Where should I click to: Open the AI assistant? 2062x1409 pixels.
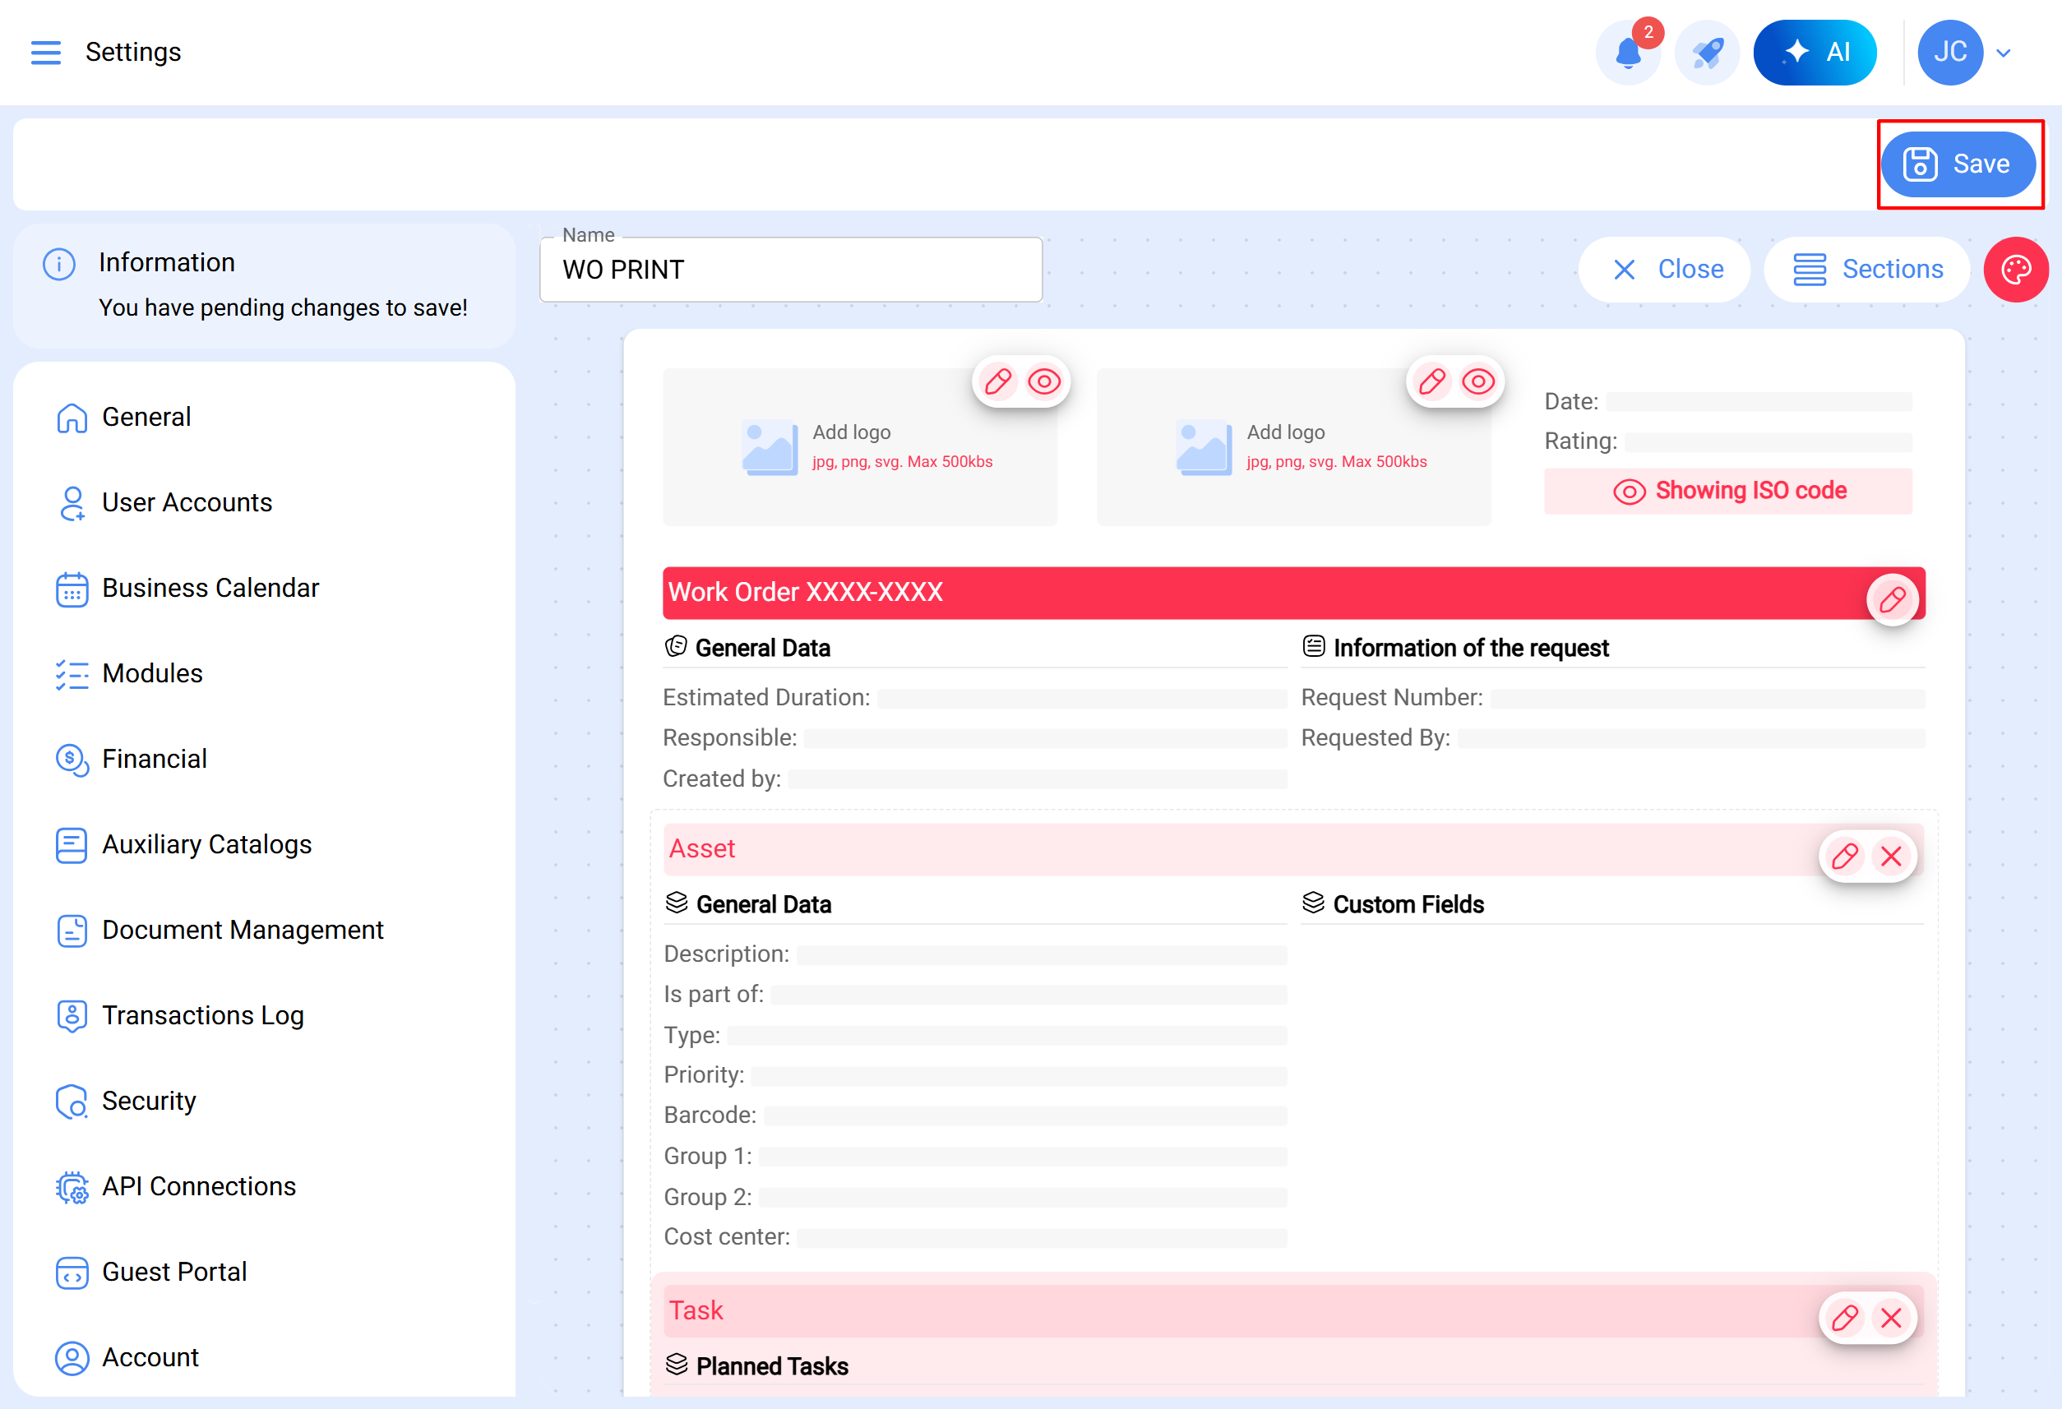click(x=1815, y=52)
